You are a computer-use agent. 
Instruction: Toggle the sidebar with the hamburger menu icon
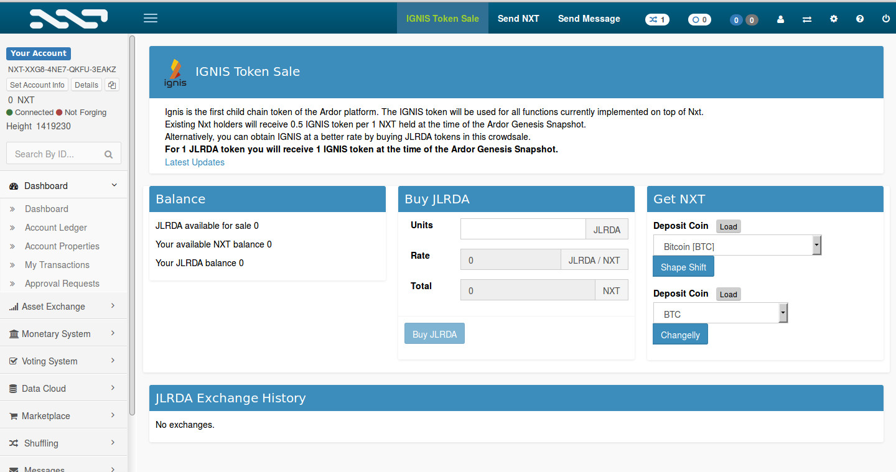(151, 18)
